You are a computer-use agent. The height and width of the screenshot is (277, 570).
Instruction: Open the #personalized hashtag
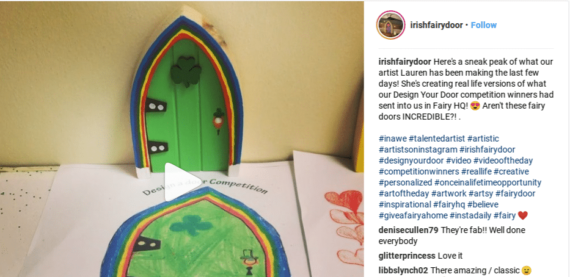405,182
